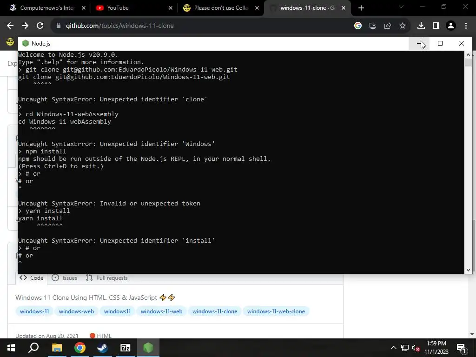Click the windows-11-clone topic tag

click(215, 311)
